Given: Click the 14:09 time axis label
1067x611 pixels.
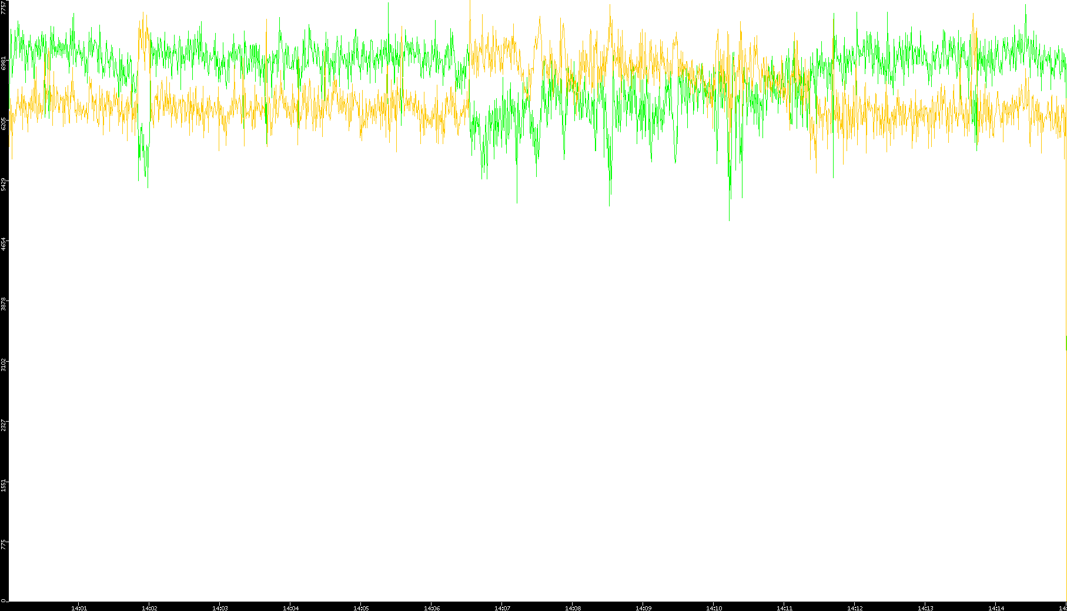Looking at the screenshot, I should click(643, 608).
